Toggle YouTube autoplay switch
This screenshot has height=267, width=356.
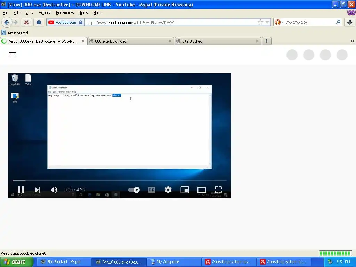(x=134, y=189)
